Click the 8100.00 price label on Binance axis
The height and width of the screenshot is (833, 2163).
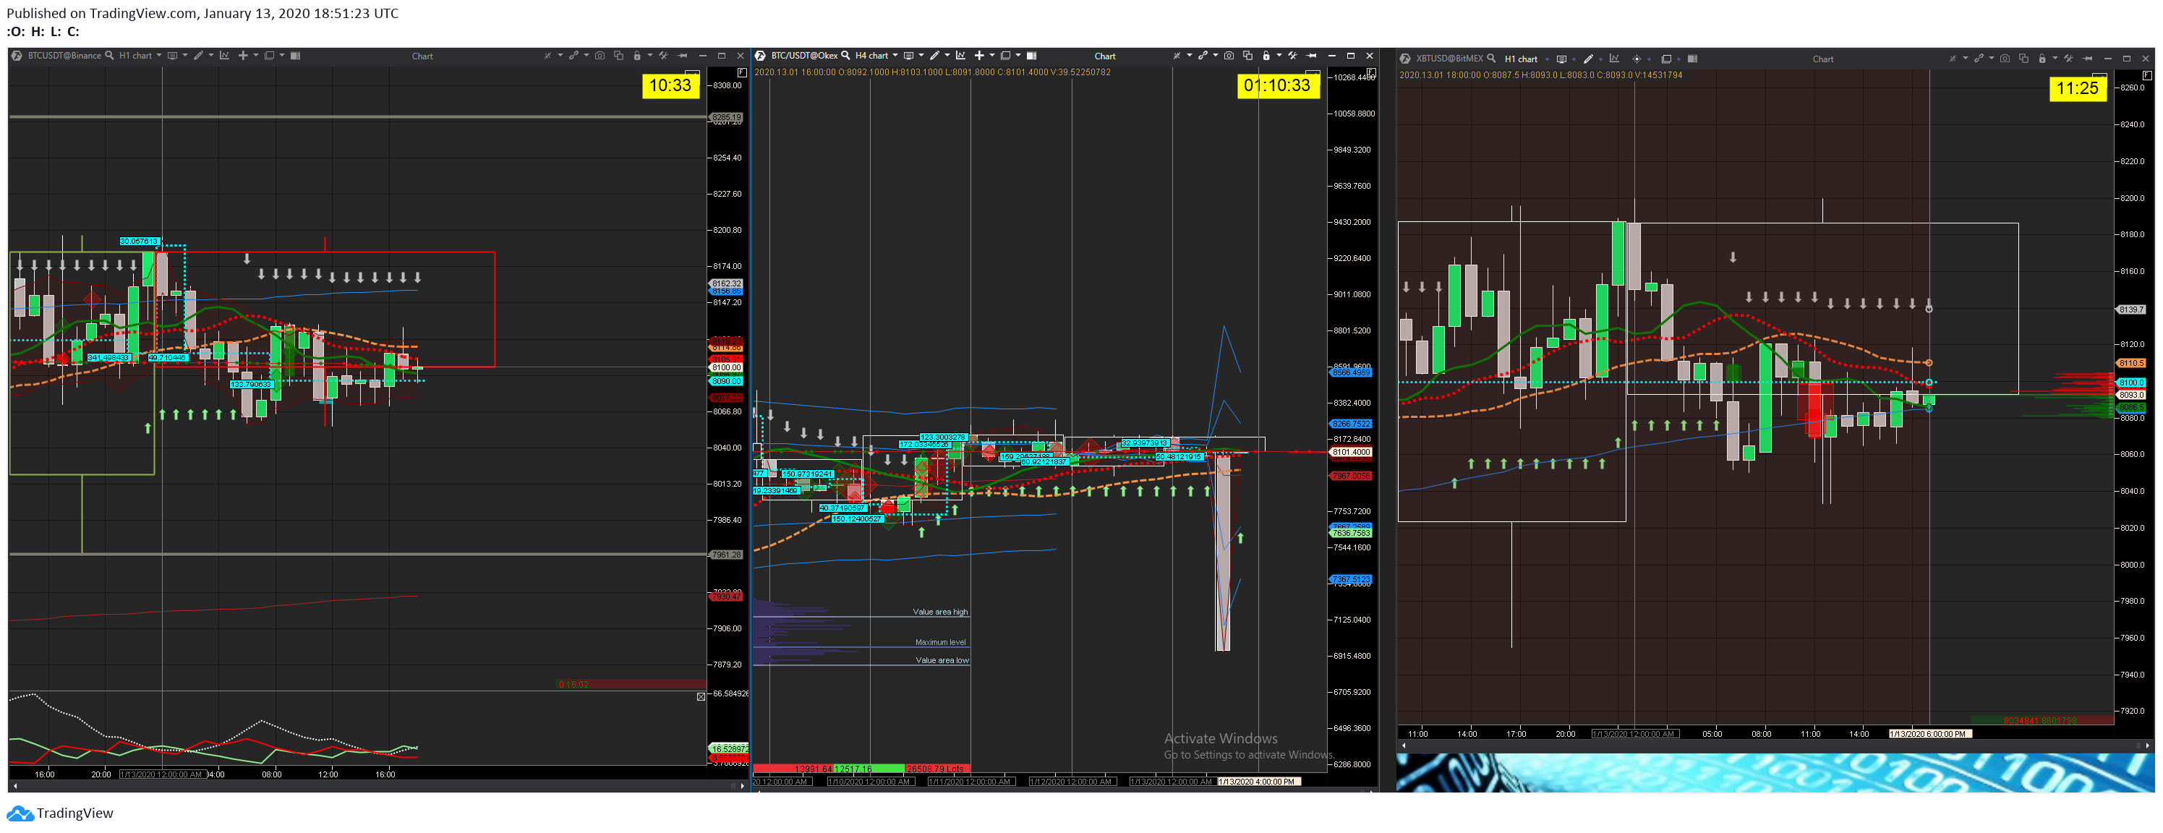coord(726,368)
